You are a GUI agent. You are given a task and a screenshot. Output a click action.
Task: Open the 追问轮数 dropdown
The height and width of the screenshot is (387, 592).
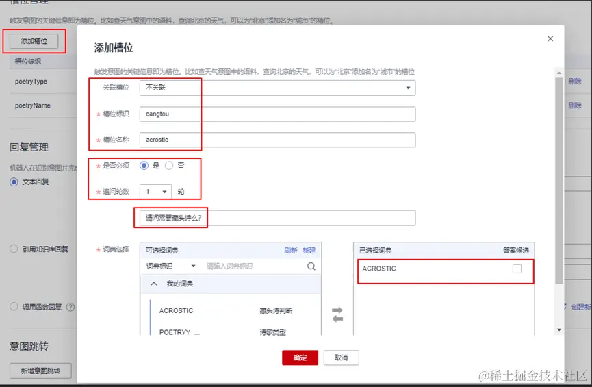[x=155, y=192]
